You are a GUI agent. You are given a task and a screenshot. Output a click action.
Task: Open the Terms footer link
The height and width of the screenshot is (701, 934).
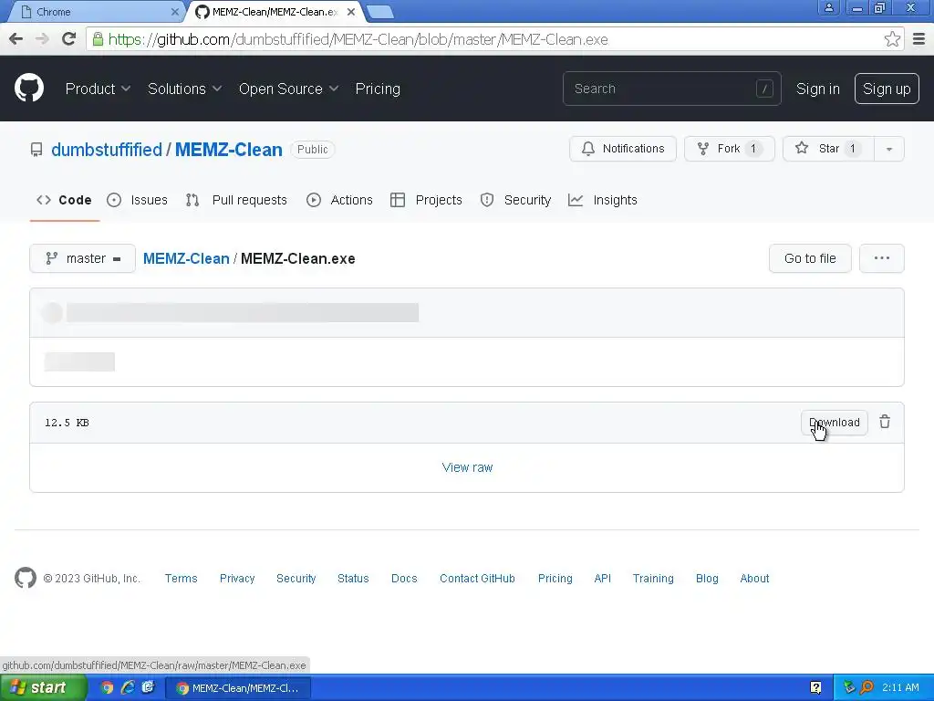182,578
